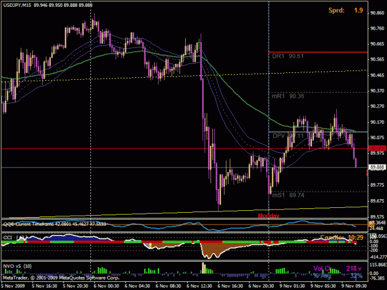Click the 89.775 price scale value
387x290 pixels.
[377, 185]
